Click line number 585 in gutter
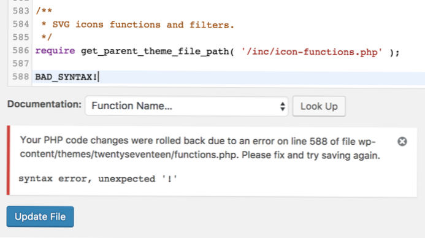The width and height of the screenshot is (425, 238). tap(21, 37)
